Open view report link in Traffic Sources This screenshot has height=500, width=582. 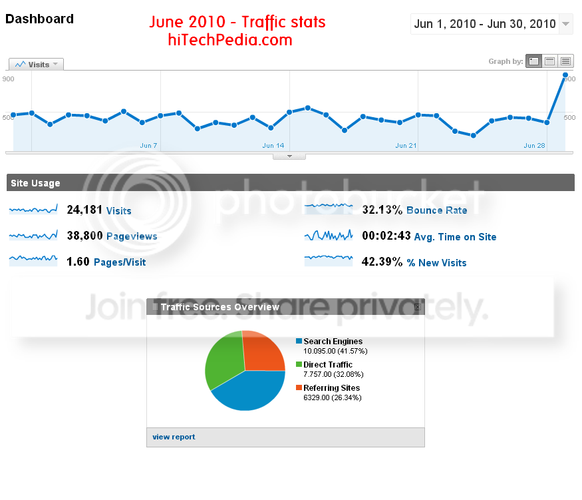click(174, 437)
